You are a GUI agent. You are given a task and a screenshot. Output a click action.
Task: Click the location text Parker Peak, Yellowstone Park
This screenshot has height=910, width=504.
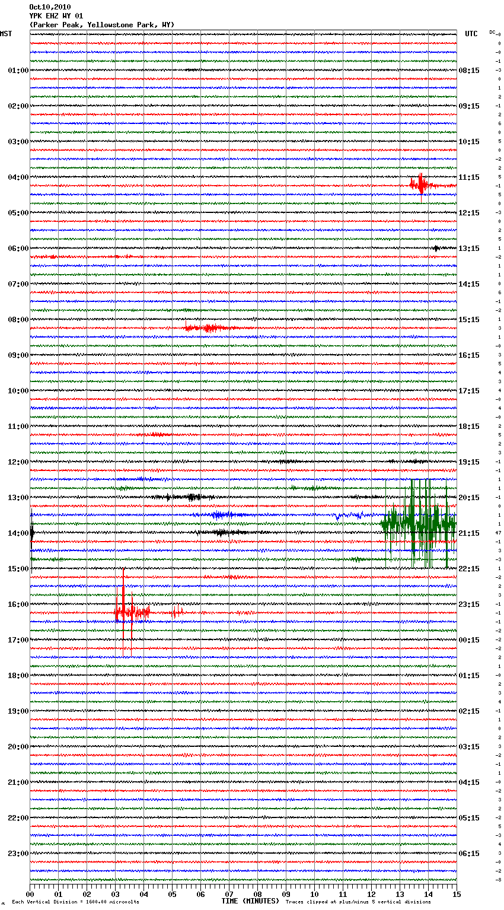pos(101,25)
